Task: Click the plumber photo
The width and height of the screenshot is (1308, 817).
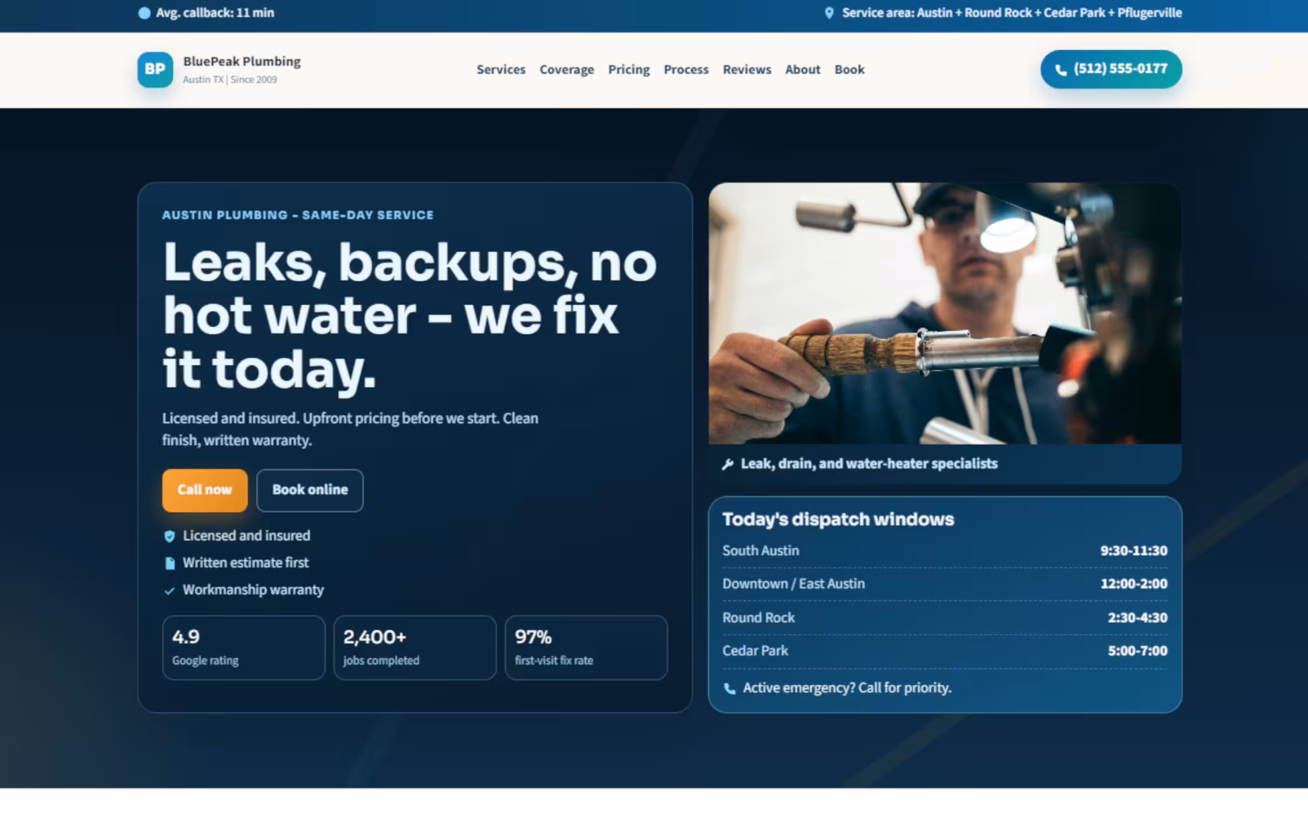Action: point(945,313)
